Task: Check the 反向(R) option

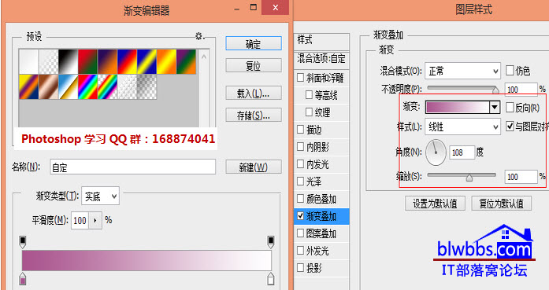Action: [x=510, y=108]
